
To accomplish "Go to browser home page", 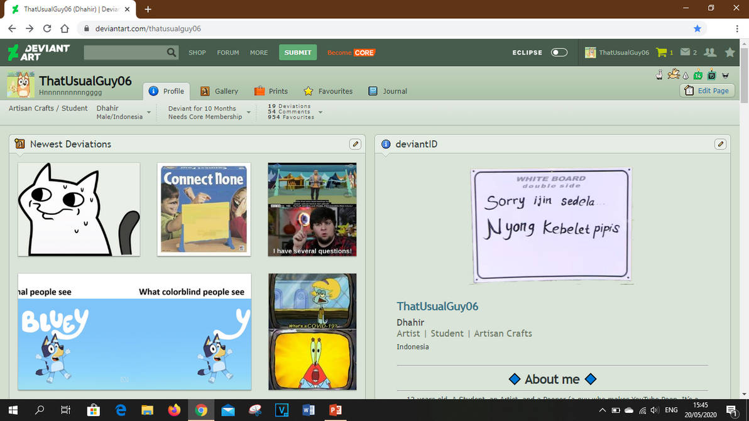I will [x=65, y=29].
